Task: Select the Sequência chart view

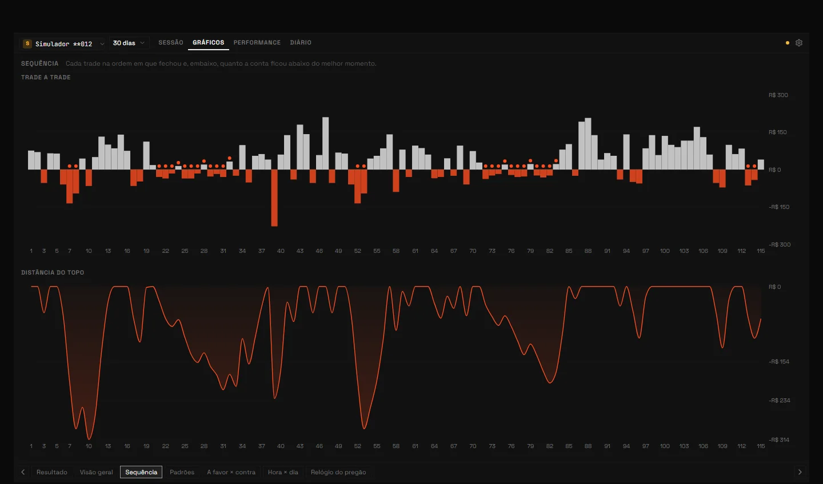Action: (x=141, y=472)
